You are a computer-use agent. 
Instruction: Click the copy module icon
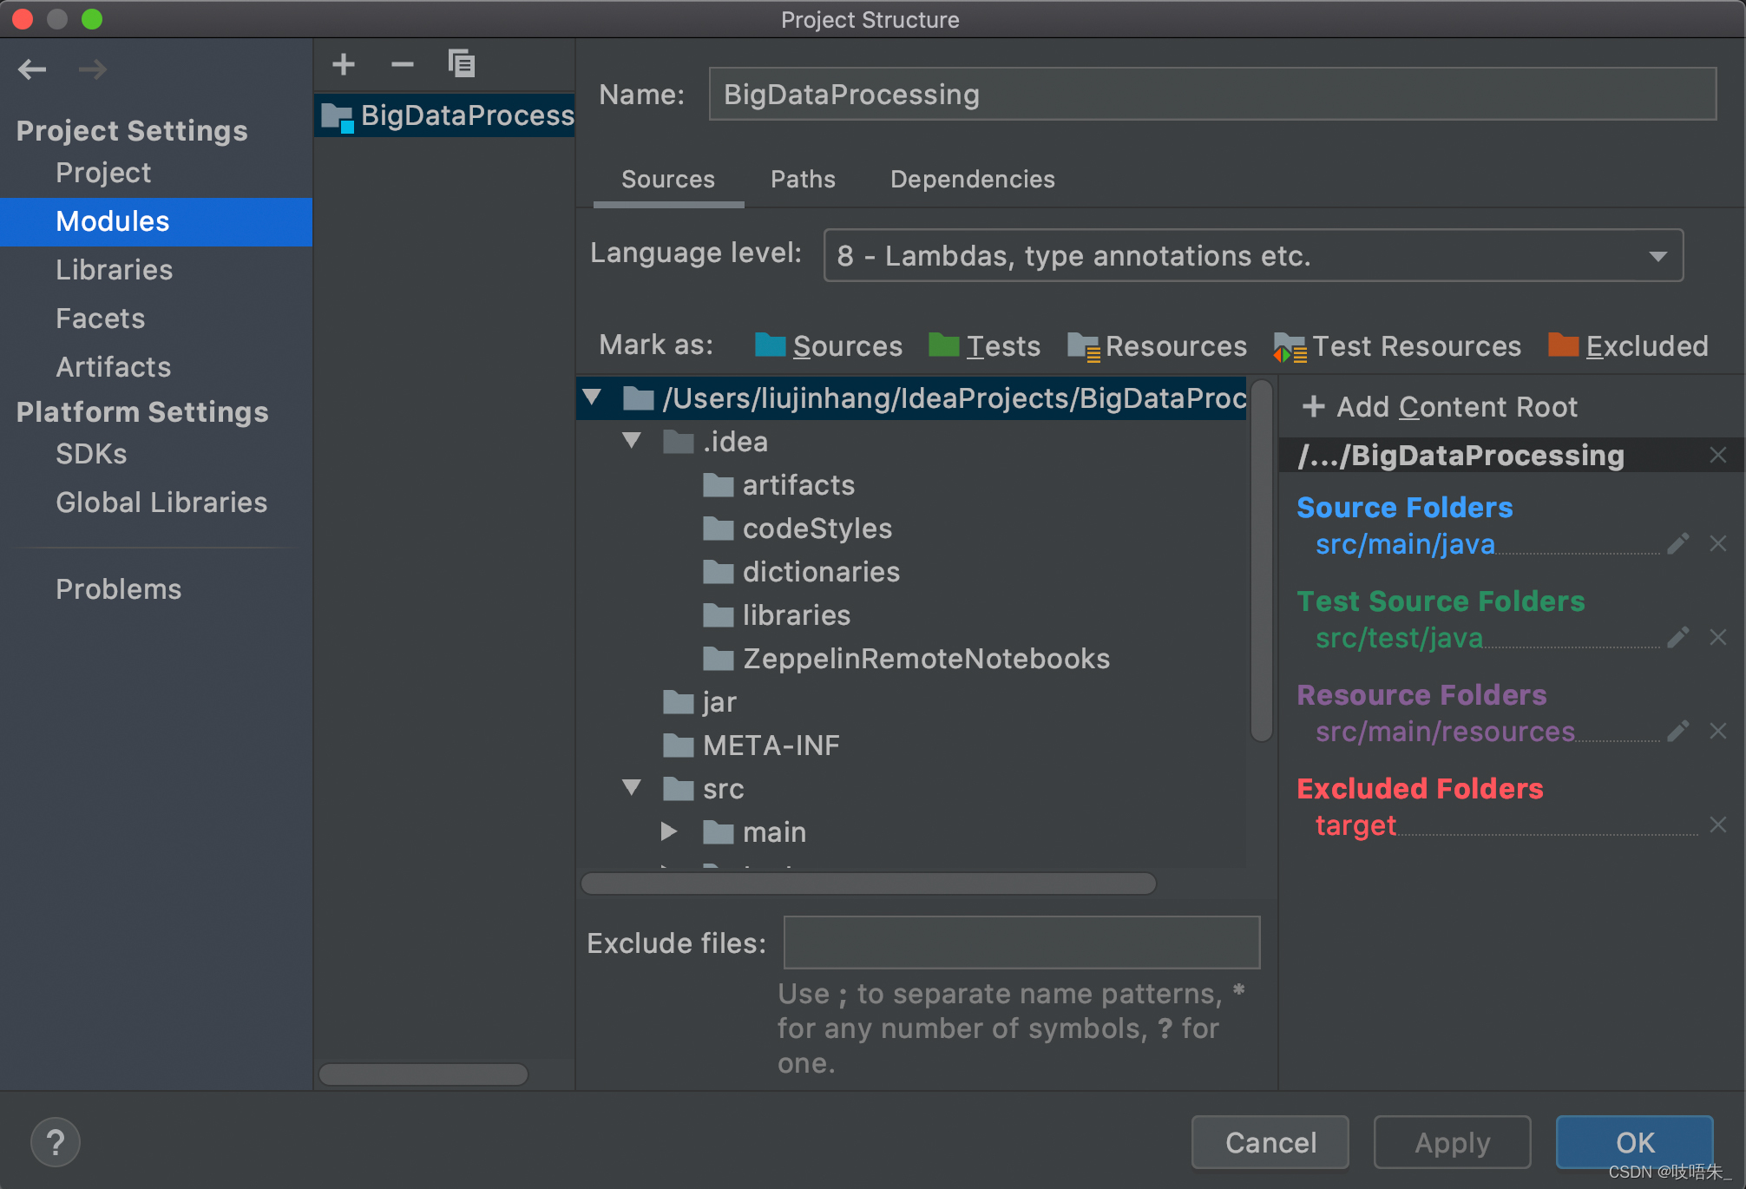tap(461, 64)
